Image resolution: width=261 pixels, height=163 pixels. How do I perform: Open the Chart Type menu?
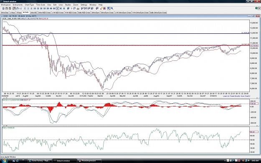29,5
